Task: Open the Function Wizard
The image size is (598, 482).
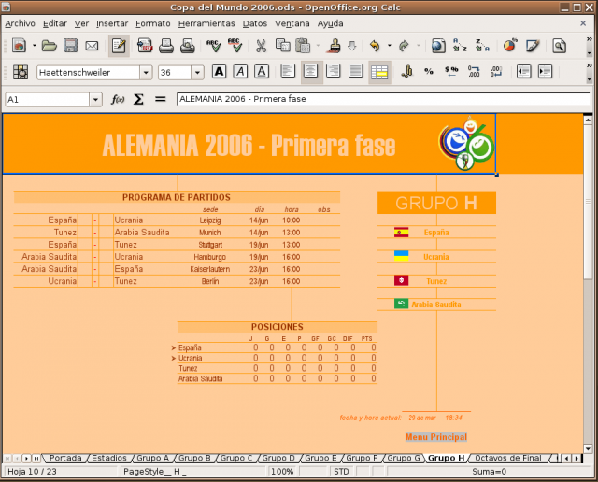Action: coord(118,100)
